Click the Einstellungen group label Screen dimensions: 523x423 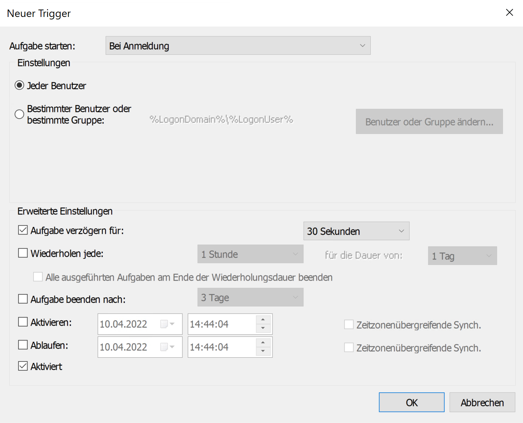point(44,63)
